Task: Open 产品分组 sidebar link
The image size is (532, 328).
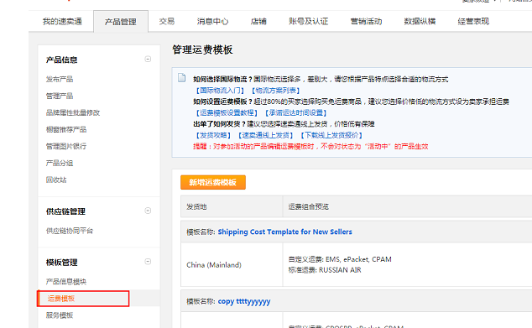Action: coord(60,163)
